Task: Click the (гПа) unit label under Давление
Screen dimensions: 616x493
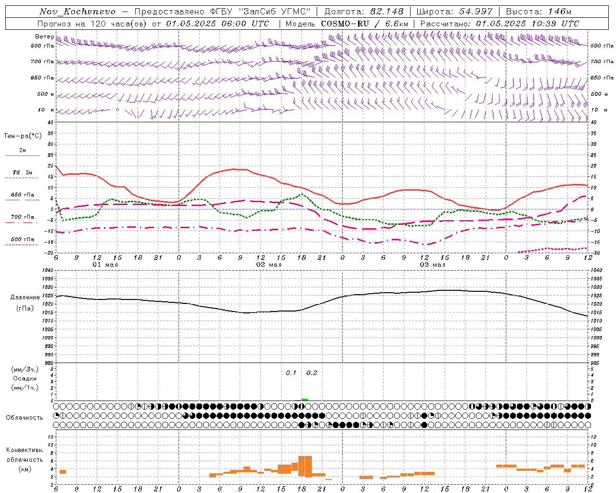Action: [25, 309]
